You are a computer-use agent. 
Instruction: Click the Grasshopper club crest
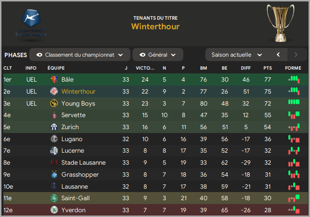tap(54, 174)
